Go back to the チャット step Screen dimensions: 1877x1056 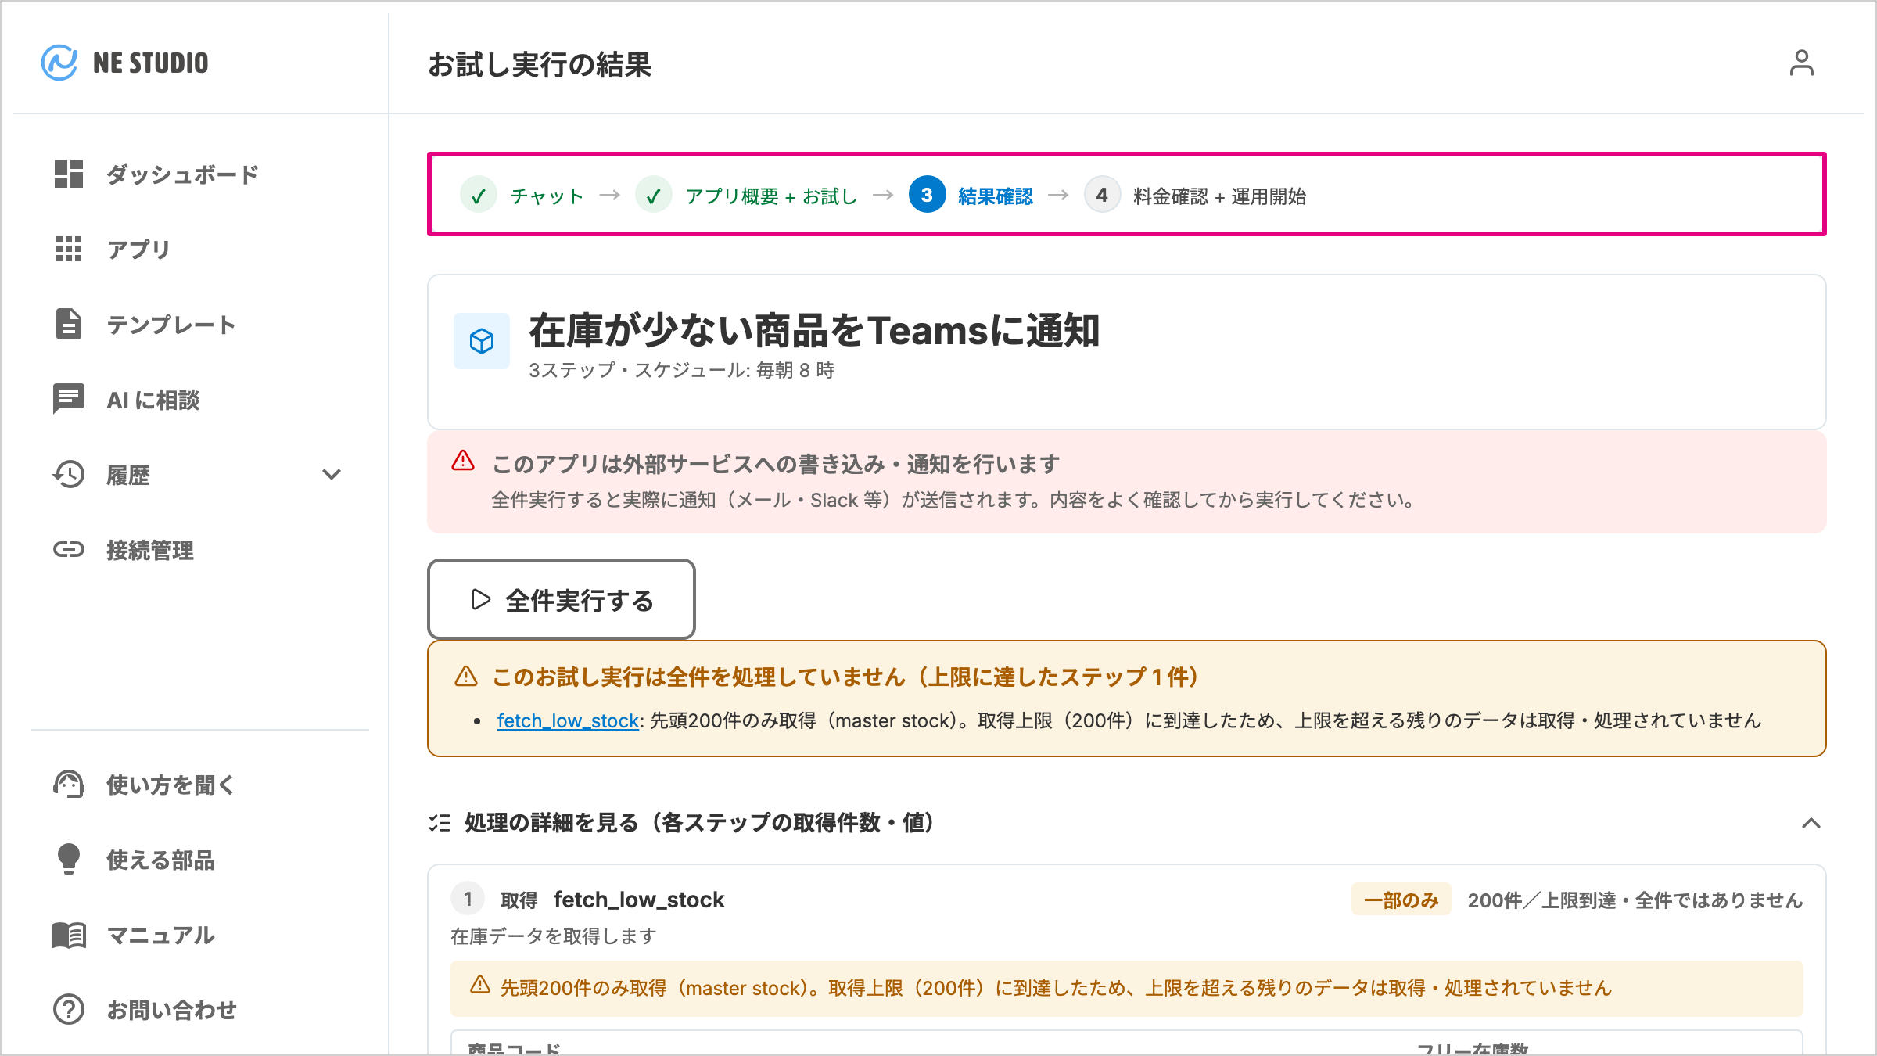pyautogui.click(x=523, y=196)
